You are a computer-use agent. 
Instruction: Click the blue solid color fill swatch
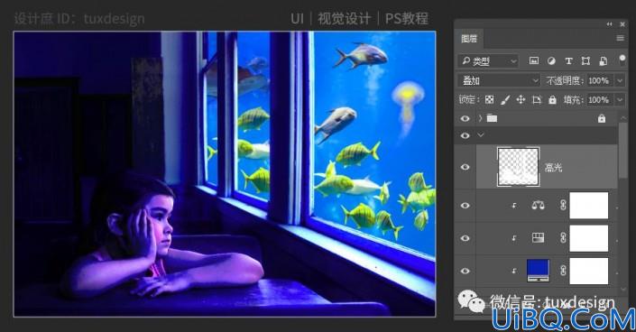pos(538,271)
